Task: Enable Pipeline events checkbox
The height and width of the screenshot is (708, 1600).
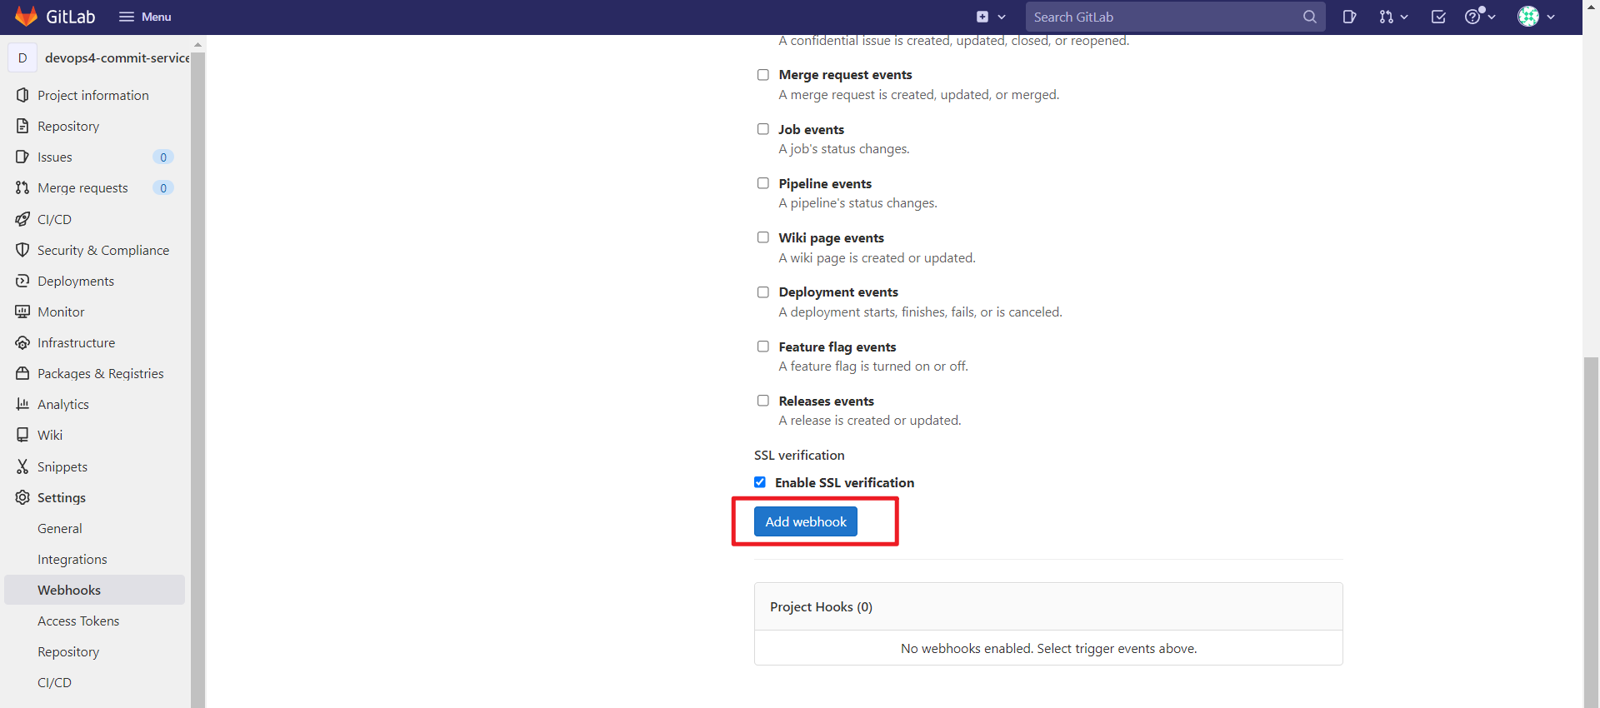Action: click(762, 183)
